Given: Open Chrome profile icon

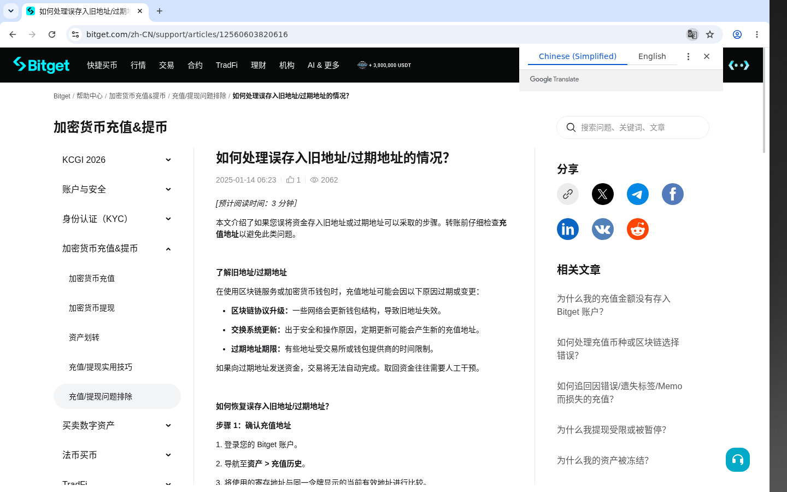Looking at the screenshot, I should point(737,34).
